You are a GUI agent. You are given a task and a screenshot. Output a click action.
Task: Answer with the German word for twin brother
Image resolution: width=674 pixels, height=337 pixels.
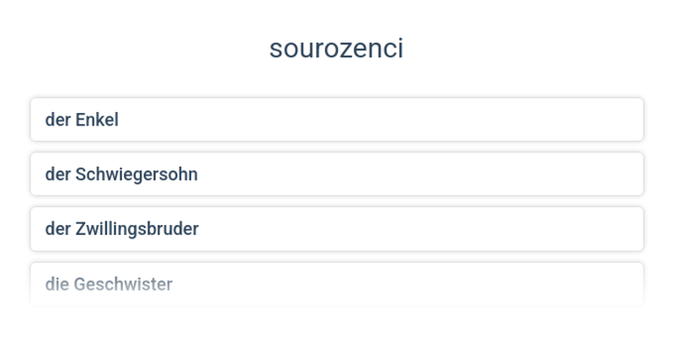(337, 228)
